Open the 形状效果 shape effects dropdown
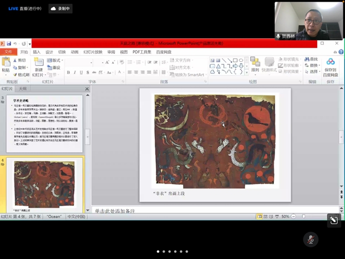Screen dimensions: 345x259 coord(290,72)
